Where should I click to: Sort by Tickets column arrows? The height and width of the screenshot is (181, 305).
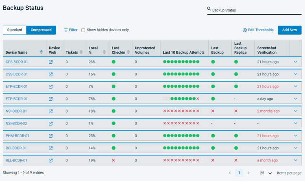tap(81, 52)
